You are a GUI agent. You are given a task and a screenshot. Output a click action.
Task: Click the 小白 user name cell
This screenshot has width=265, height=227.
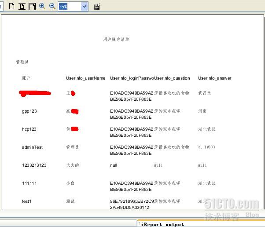coord(70,183)
